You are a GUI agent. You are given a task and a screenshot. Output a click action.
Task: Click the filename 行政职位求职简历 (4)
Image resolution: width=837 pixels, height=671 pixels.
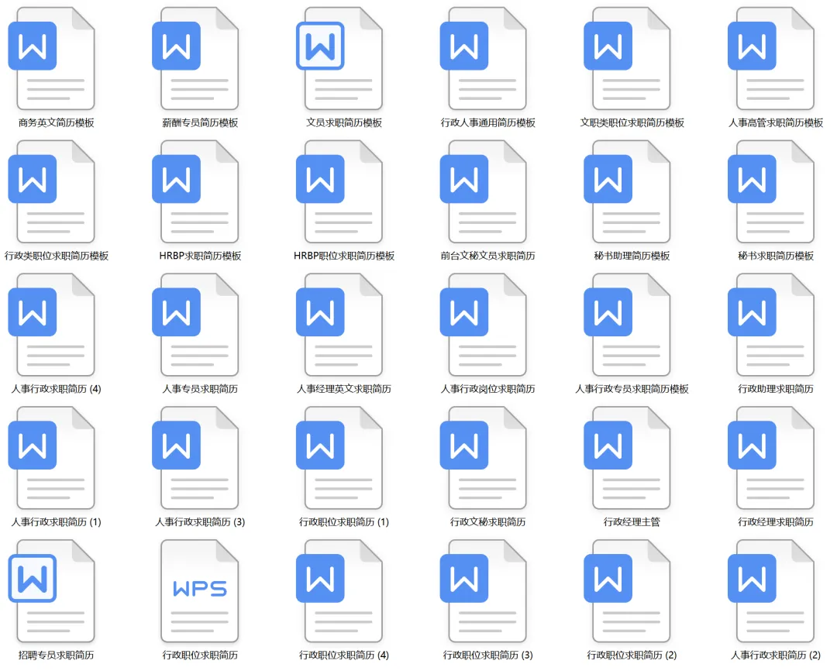coord(344,655)
